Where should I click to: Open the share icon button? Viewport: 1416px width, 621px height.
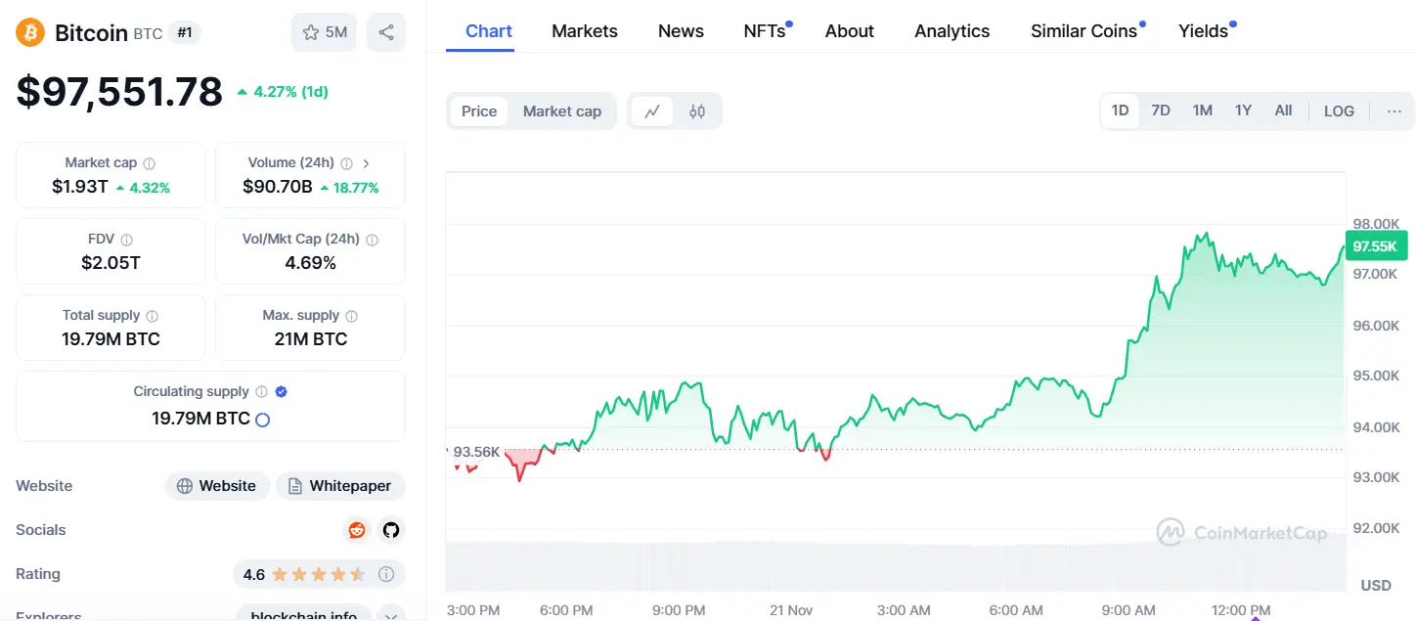[x=386, y=32]
